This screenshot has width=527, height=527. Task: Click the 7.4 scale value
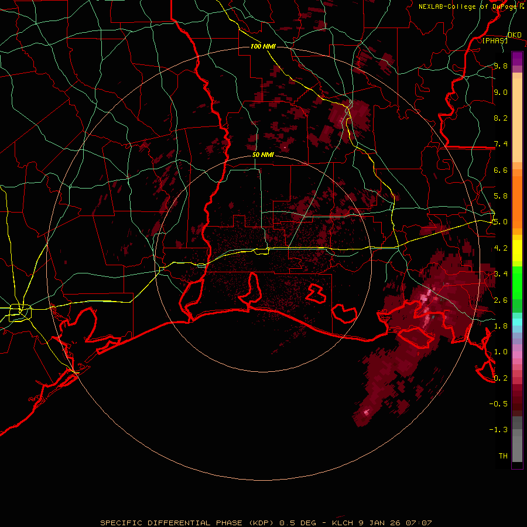(501, 144)
